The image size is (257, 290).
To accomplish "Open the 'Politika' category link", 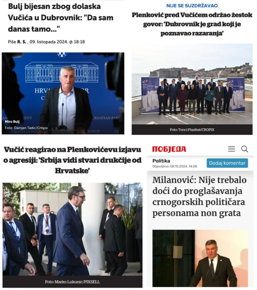I will [x=161, y=161].
